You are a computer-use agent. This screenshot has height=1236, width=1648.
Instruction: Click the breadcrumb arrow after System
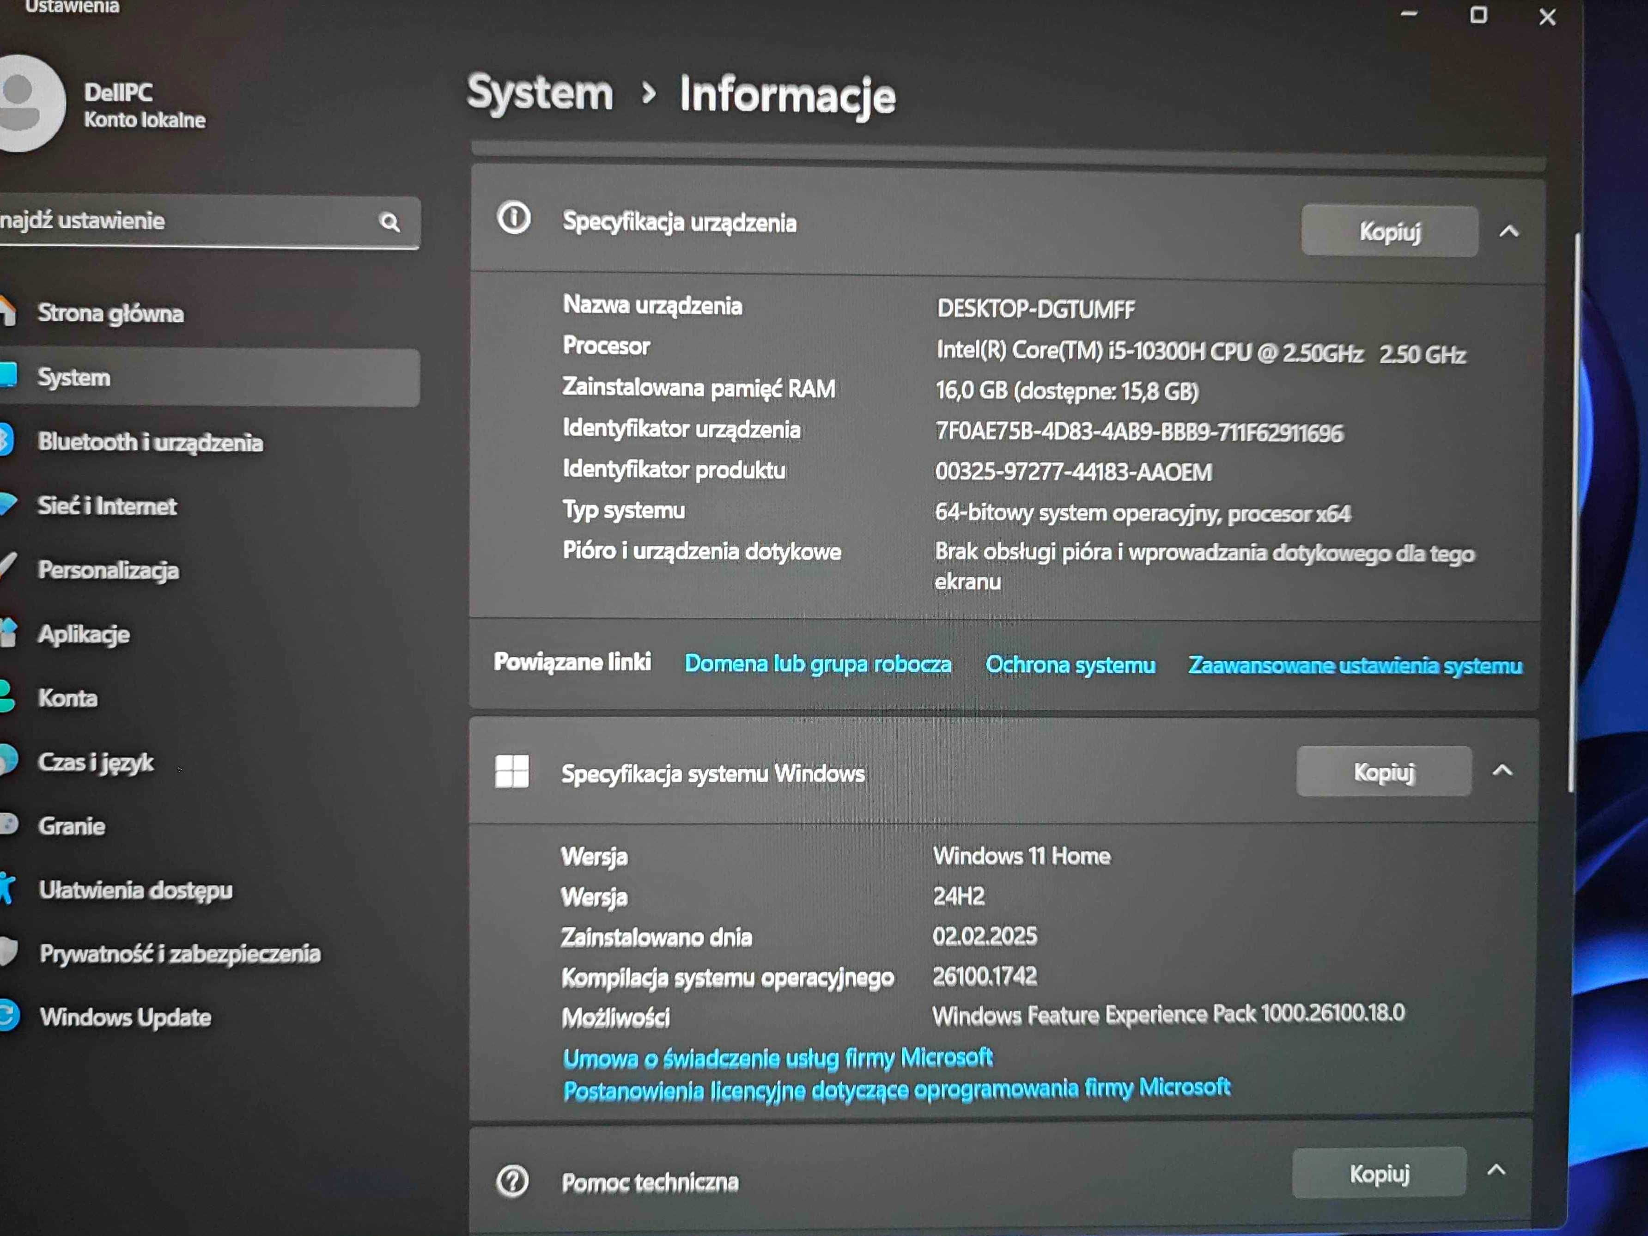(648, 94)
